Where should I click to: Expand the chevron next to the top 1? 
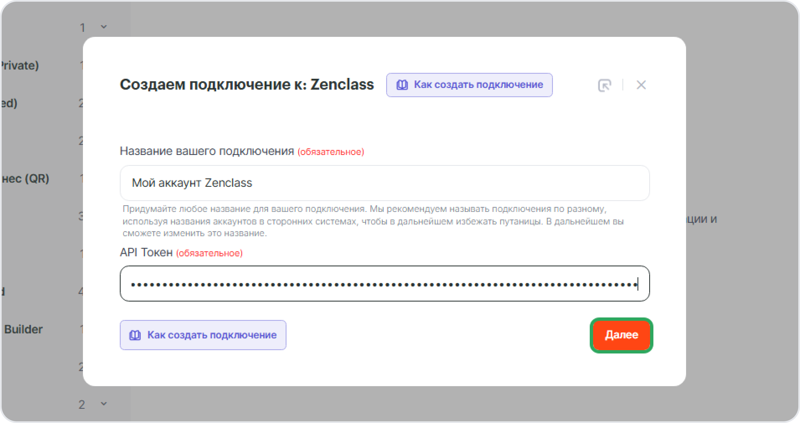click(x=104, y=27)
